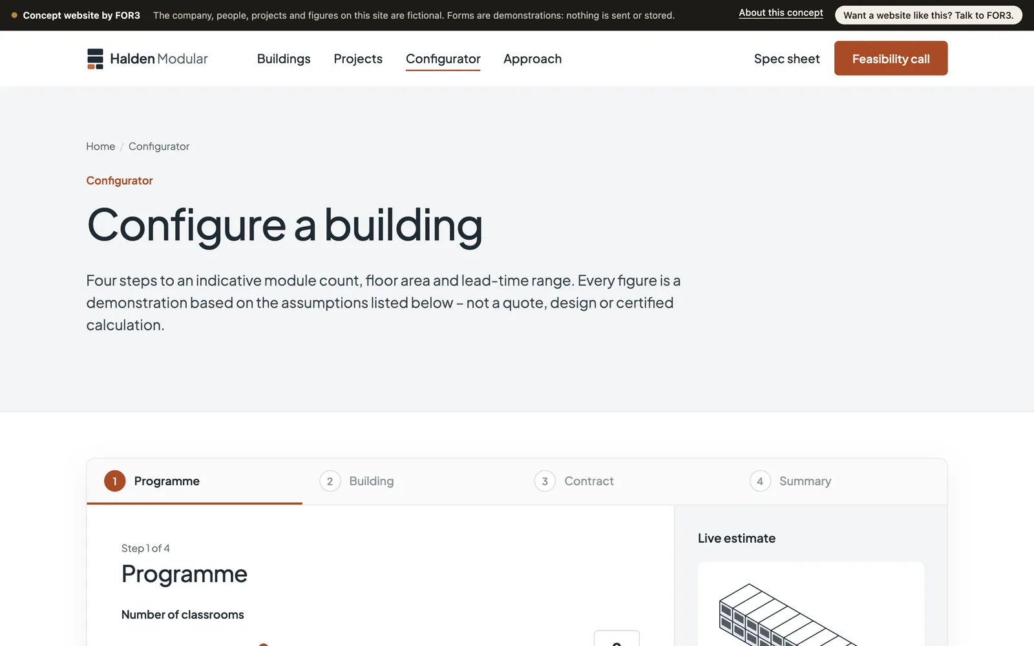Click the Step 1 of 4 text

coord(145,548)
